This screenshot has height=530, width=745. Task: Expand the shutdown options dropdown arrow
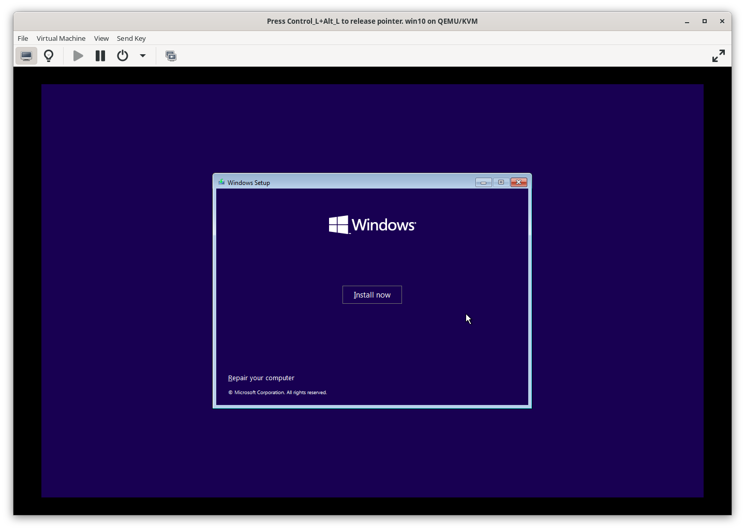pos(143,56)
